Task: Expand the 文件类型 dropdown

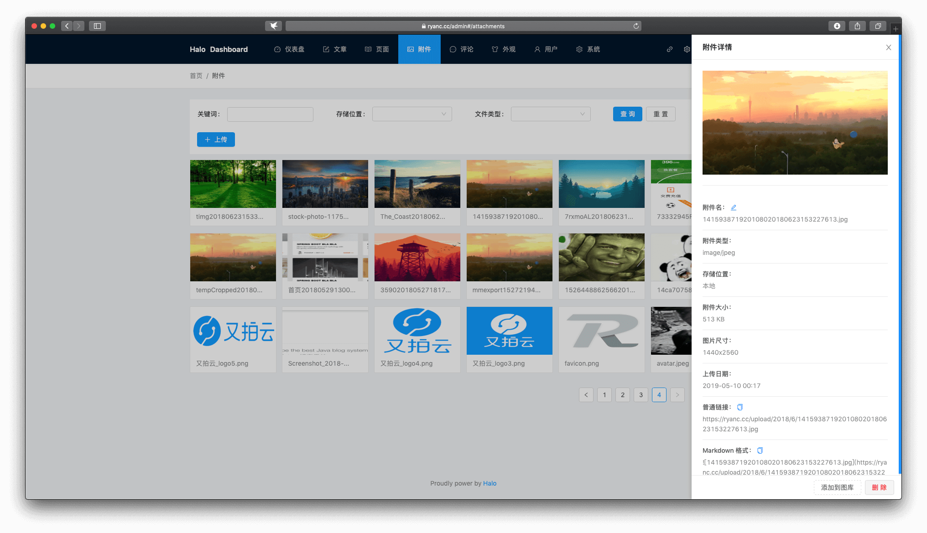Action: [x=551, y=114]
